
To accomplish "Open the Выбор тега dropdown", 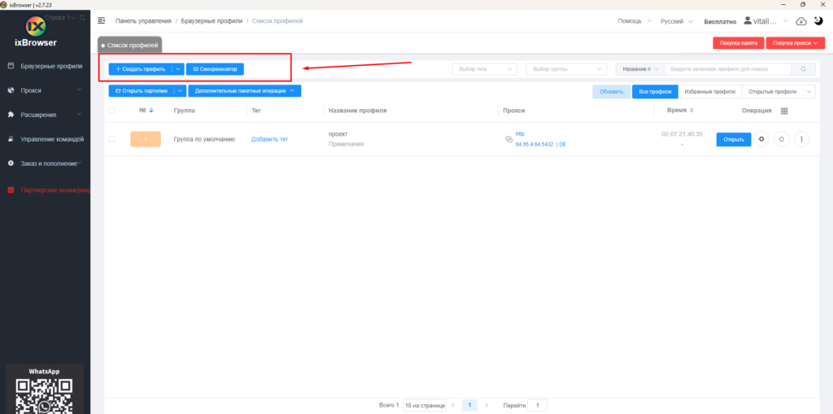I will [x=485, y=69].
